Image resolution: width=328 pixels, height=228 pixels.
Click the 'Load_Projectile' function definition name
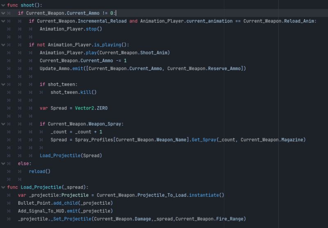point(41,187)
